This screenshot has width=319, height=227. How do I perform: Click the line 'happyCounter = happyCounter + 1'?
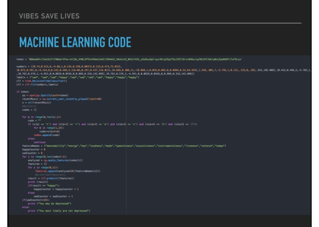point(56,189)
